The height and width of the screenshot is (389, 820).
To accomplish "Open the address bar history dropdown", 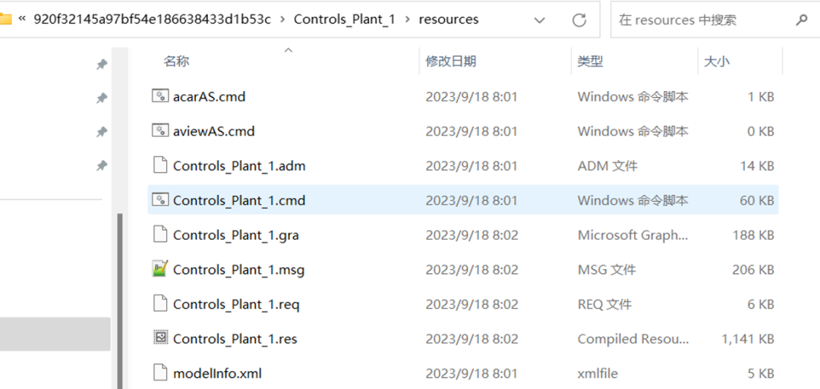I will pos(539,20).
